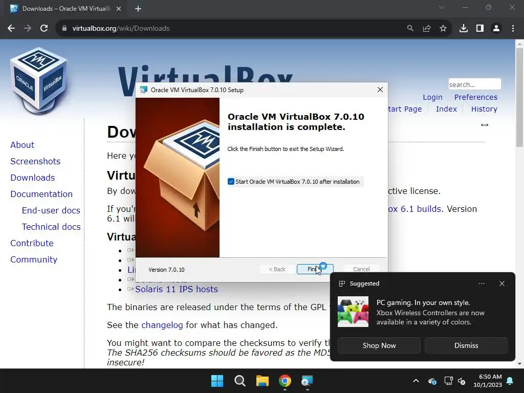This screenshot has height=393, width=524.
Task: Close the Suggested notification
Action: pos(502,283)
